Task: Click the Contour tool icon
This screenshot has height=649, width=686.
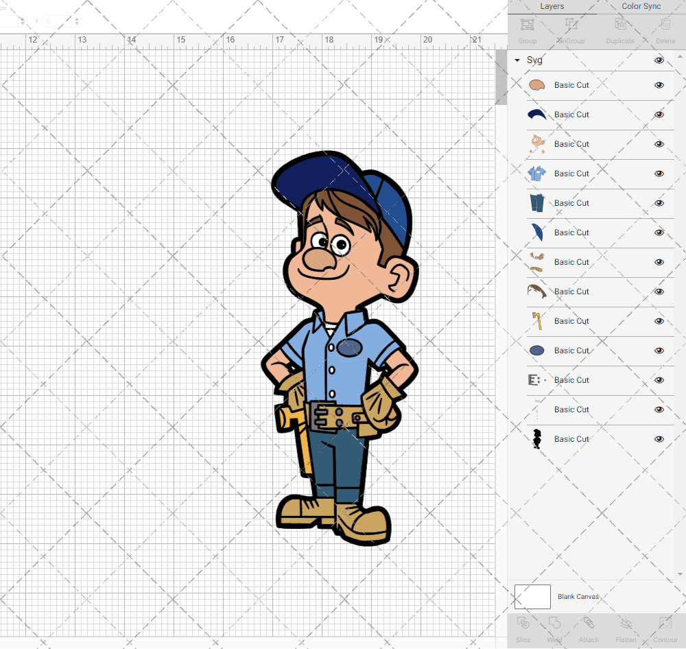Action: tap(665, 623)
